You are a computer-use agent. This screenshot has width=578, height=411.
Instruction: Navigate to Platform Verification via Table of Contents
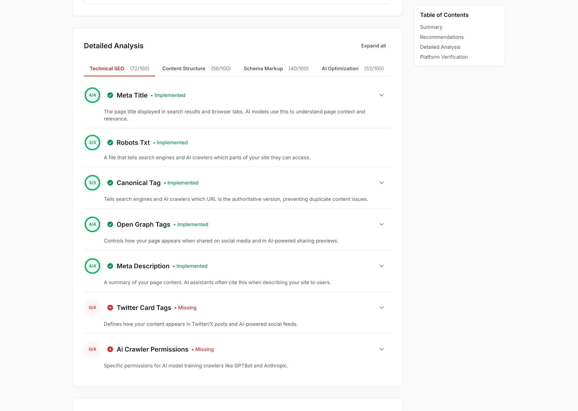(x=444, y=57)
